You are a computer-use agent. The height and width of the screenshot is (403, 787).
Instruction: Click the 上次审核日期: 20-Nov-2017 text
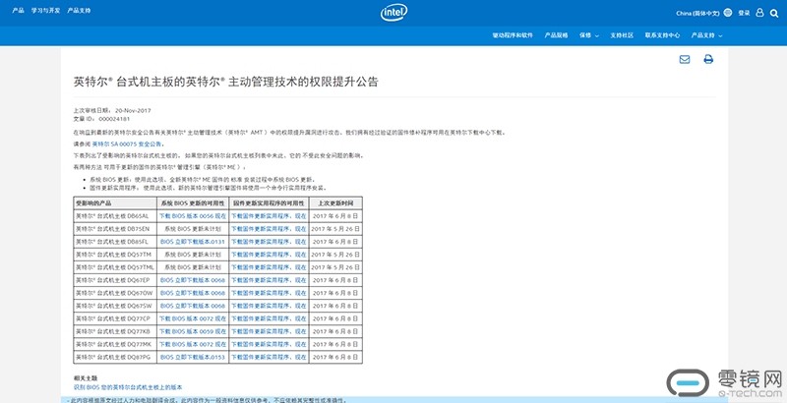(112, 110)
